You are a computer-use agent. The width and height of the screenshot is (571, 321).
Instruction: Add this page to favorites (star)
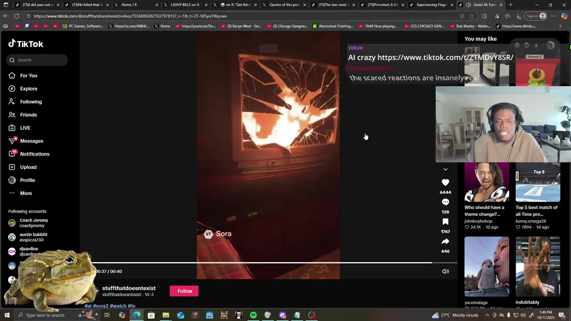[472, 16]
